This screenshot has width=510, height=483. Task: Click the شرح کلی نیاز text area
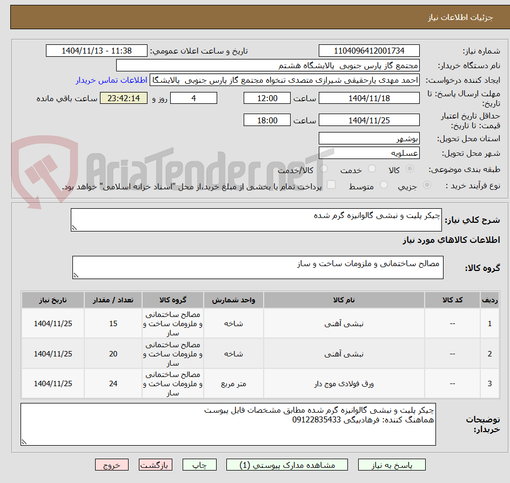[x=256, y=220]
